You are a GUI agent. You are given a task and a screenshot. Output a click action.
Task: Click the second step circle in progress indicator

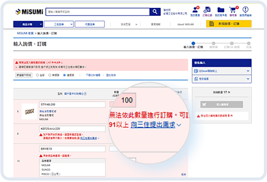point(213,43)
